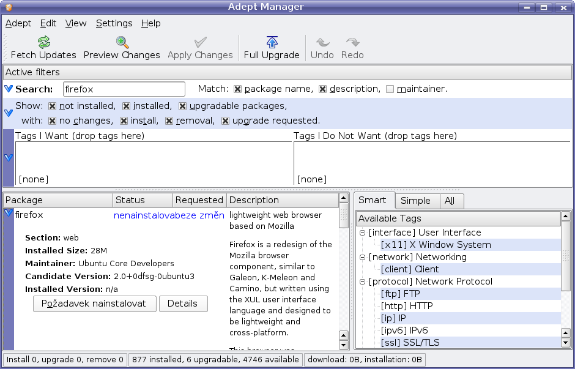
Task: Click the 'Tags I Want' drop area
Action: tap(154, 163)
